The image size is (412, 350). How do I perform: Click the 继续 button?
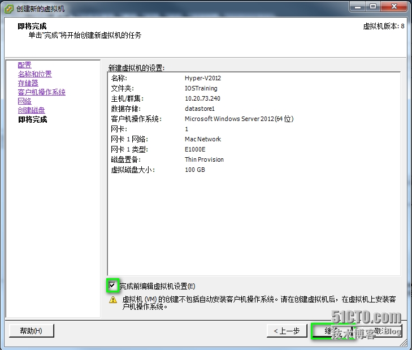click(332, 331)
